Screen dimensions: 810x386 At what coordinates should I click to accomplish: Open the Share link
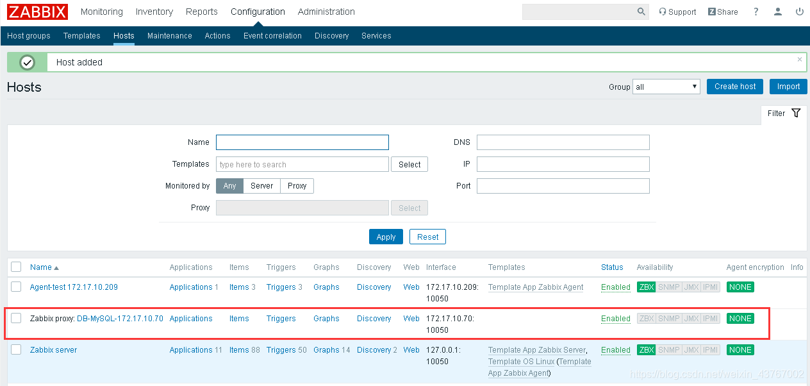[x=723, y=12]
